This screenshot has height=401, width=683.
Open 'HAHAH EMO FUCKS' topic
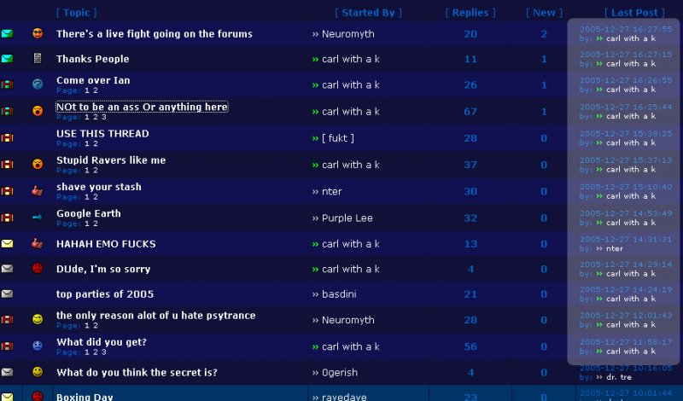[x=106, y=244]
